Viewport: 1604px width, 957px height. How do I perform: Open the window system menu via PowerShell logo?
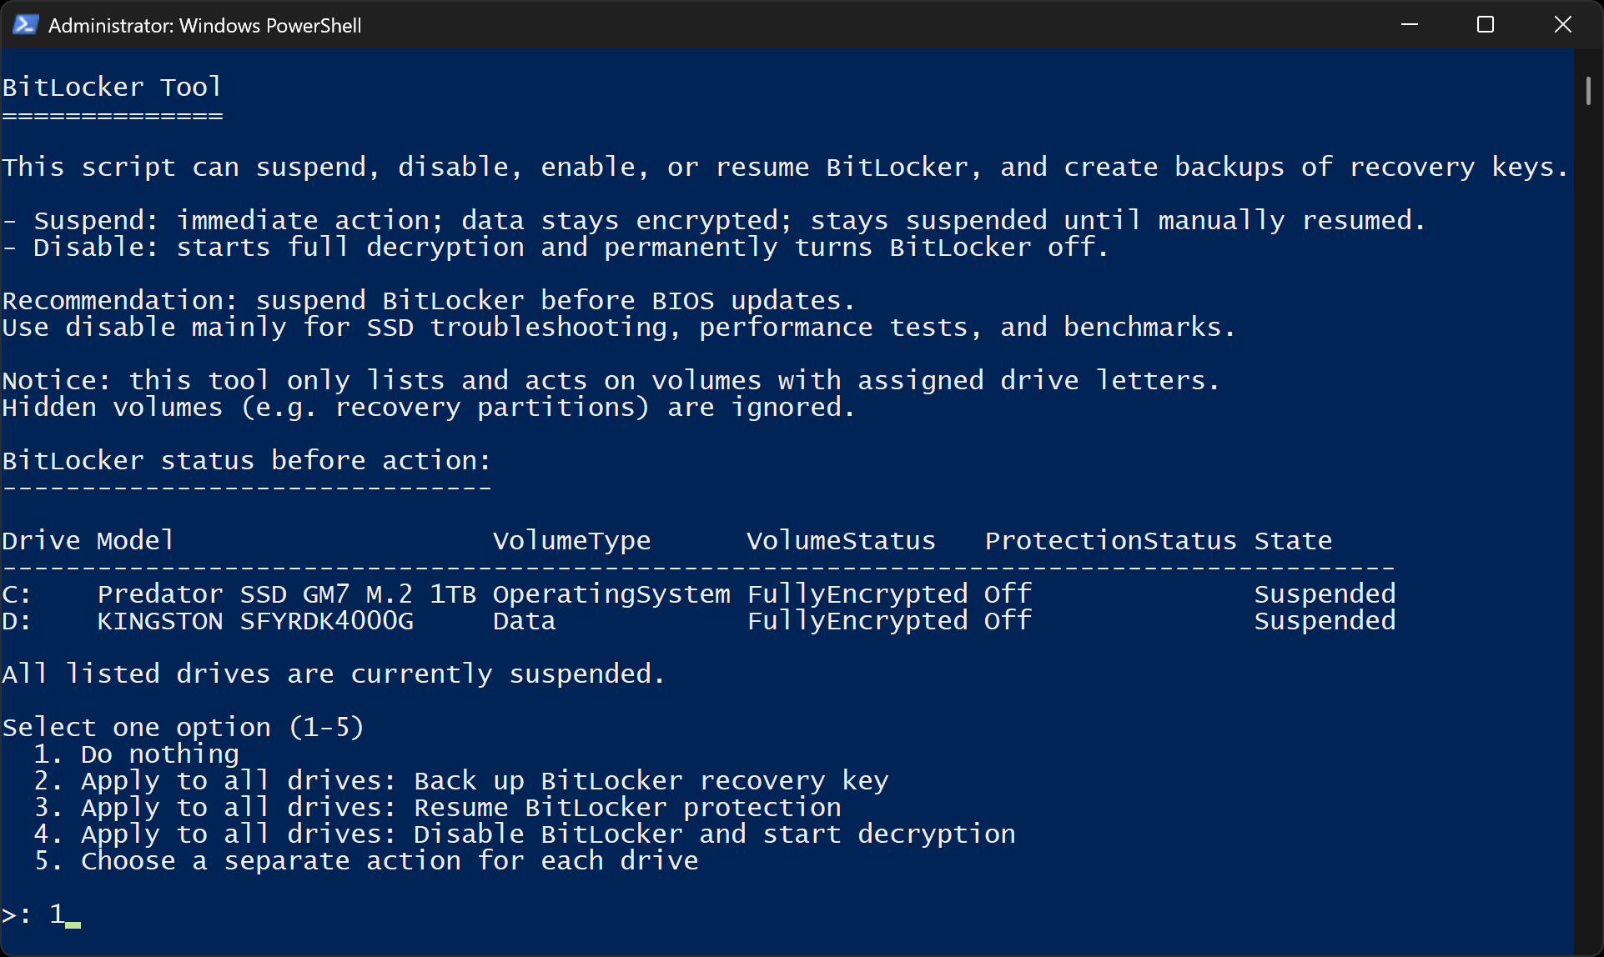(x=25, y=24)
